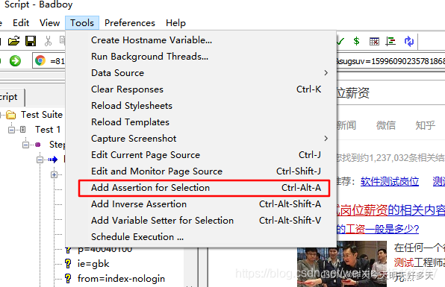Click the green dollar variable icon

click(356, 41)
